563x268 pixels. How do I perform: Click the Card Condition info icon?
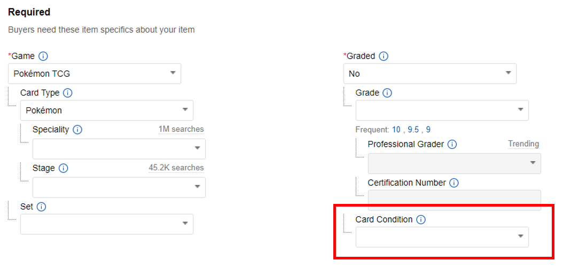[420, 219]
